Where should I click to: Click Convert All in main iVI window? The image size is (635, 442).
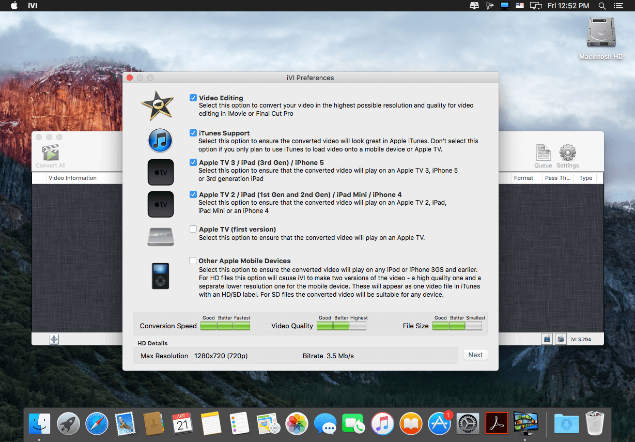coord(51,156)
